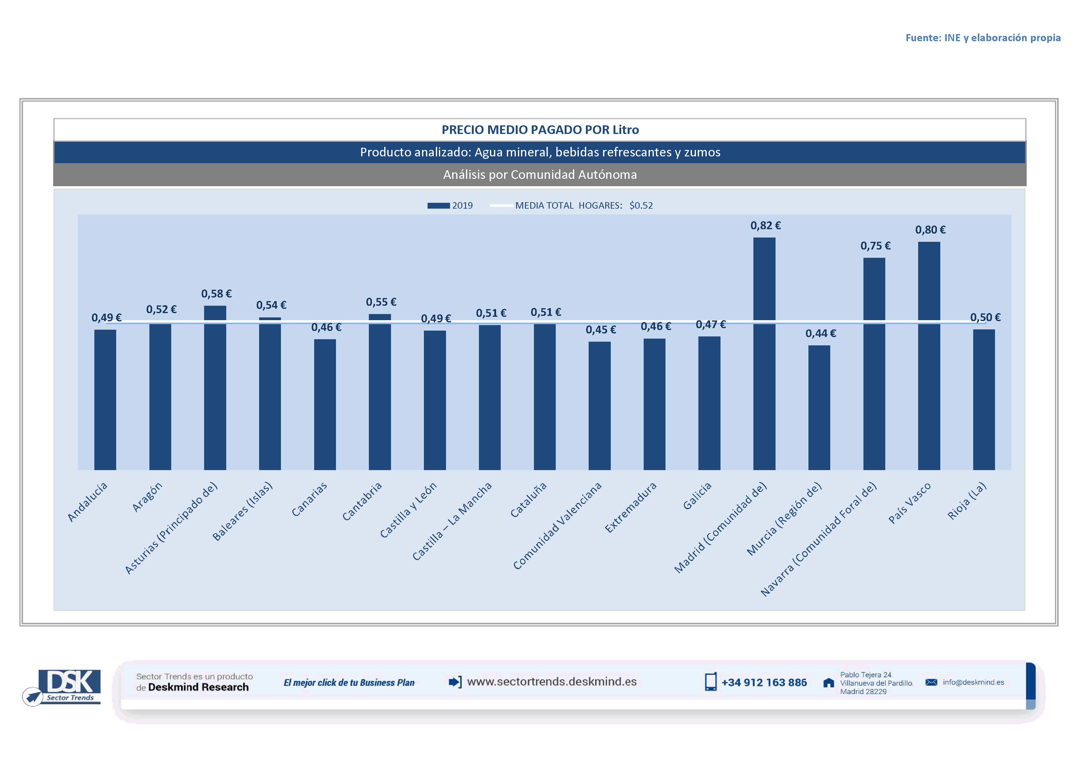Click 'Análisis por Comunidad Autónoma' gray header
The image size is (1078, 762).
(540, 175)
